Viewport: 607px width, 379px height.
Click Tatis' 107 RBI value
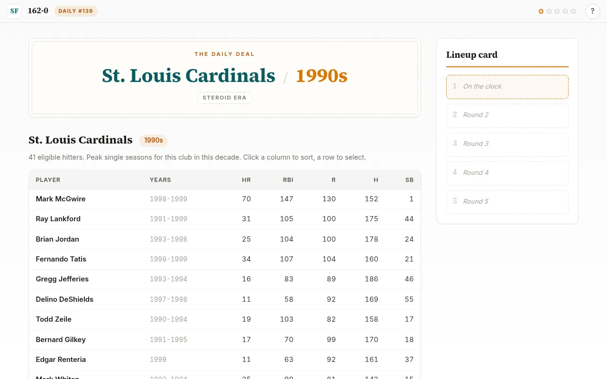coord(286,259)
